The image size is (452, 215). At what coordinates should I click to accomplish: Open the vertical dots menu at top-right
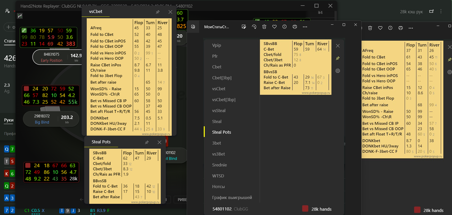click(441, 11)
